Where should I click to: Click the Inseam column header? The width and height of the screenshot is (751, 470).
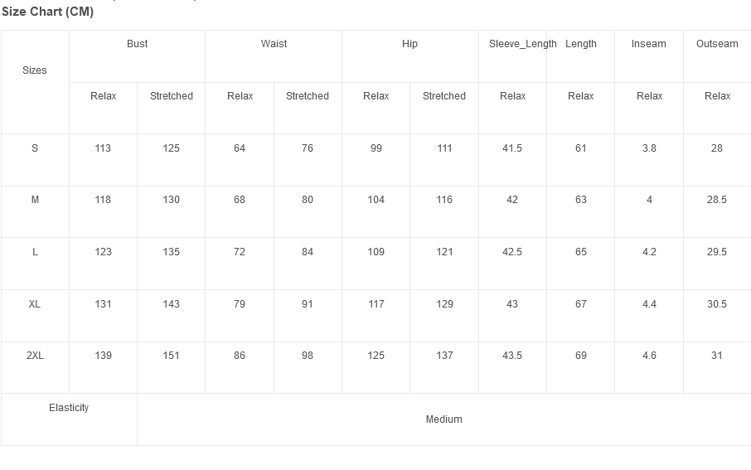[x=648, y=44]
